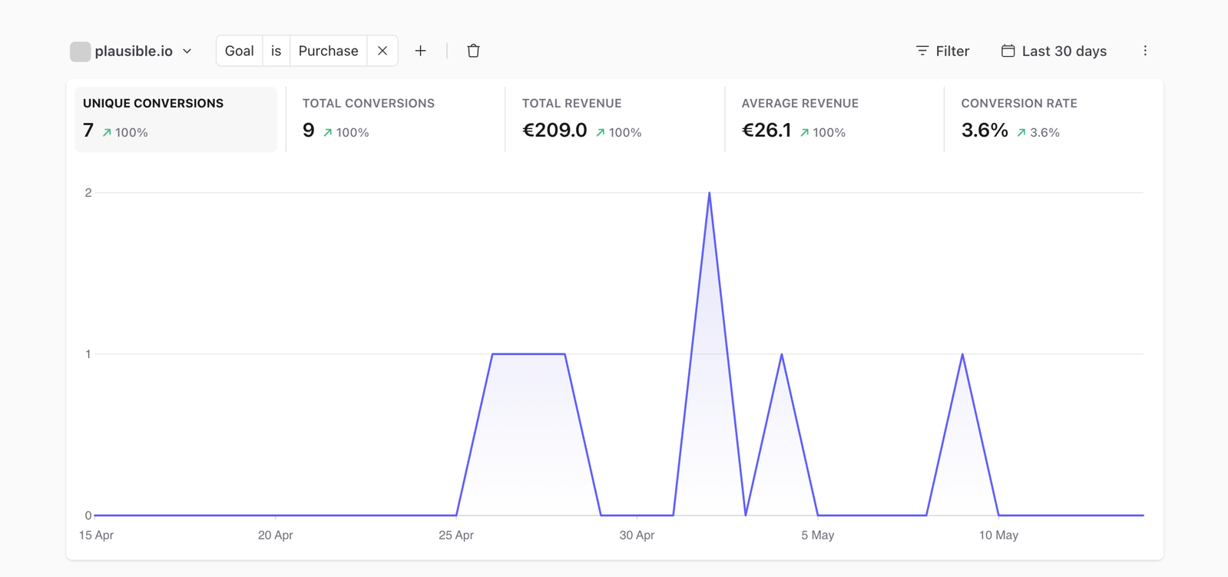Screen dimensions: 1228x577
Task: Click the 25 Apr axis label
Action: point(456,535)
